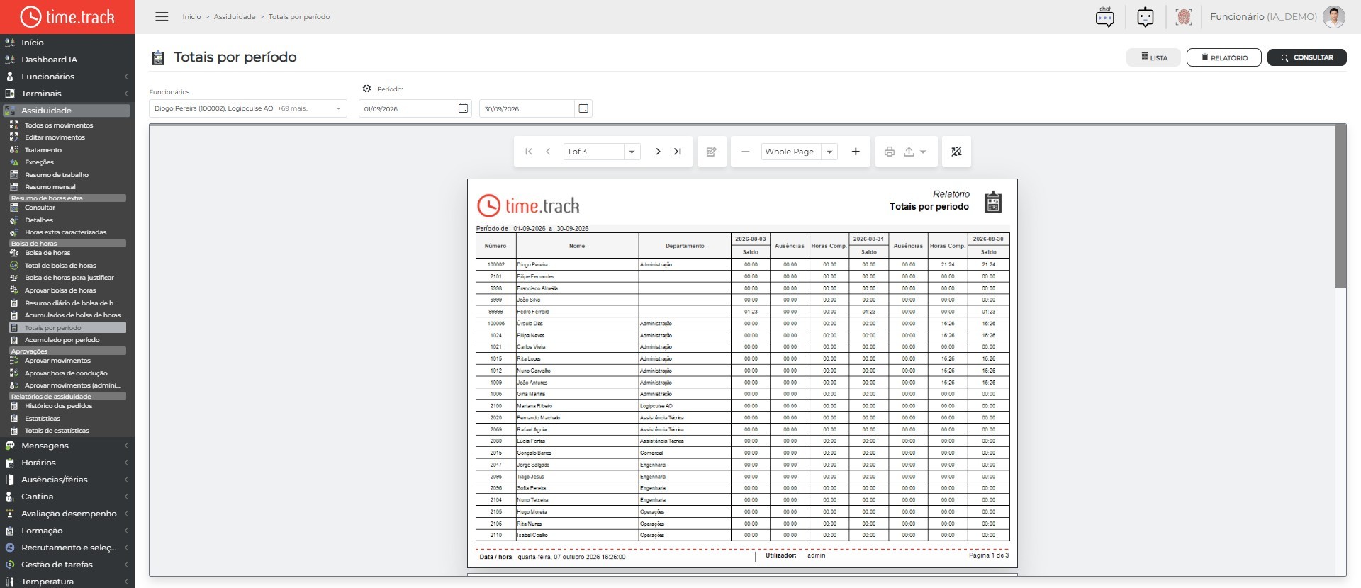Open the user profile avatar photo
This screenshot has width=1361, height=588.
tap(1334, 17)
